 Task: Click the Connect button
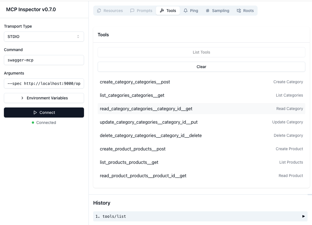pos(44,113)
